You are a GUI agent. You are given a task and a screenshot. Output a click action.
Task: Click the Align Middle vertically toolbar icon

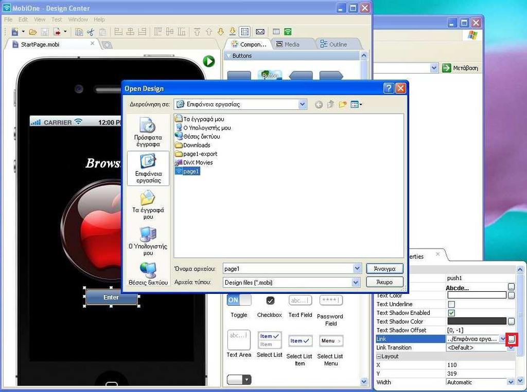(x=170, y=32)
